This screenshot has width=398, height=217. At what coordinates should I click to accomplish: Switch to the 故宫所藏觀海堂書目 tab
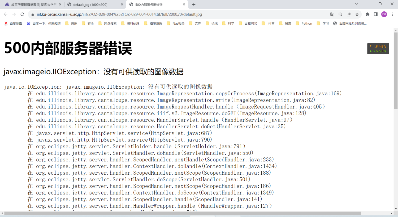pyautogui.click(x=32, y=4)
